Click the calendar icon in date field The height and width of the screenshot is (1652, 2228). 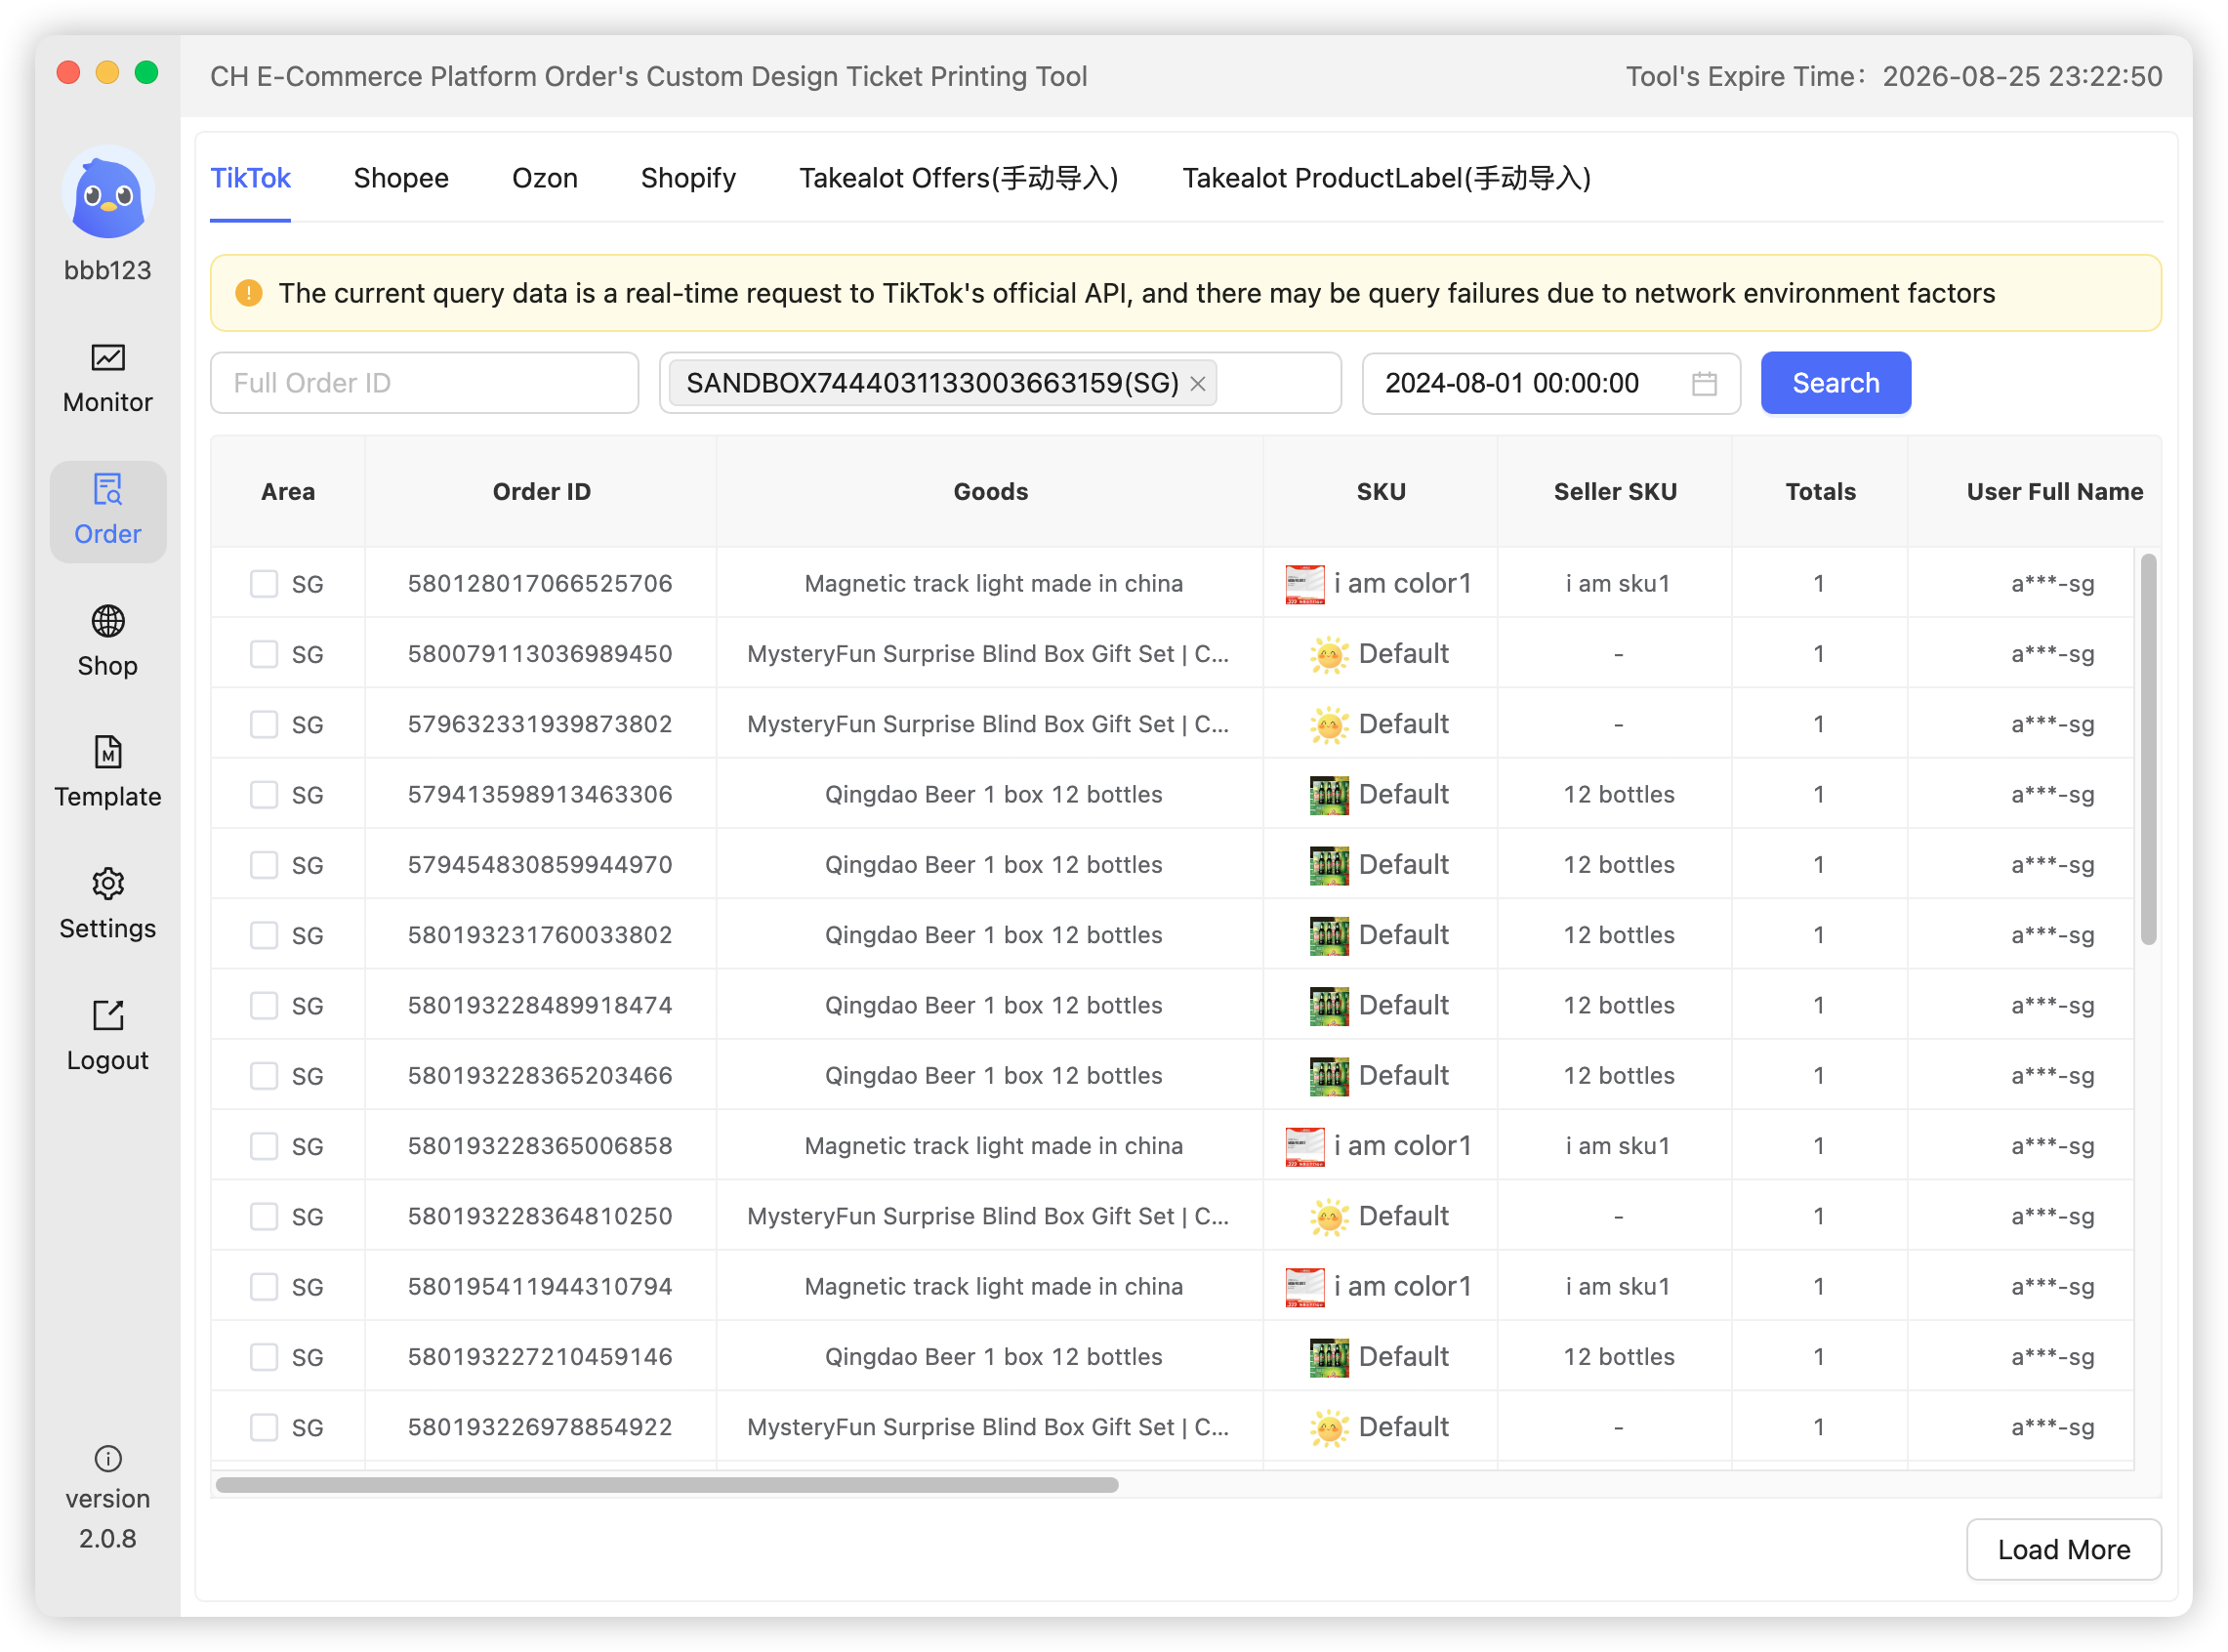coord(1706,384)
